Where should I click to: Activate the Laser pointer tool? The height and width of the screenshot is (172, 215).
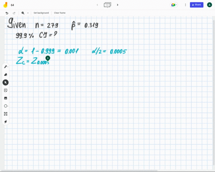(x=5, y=122)
